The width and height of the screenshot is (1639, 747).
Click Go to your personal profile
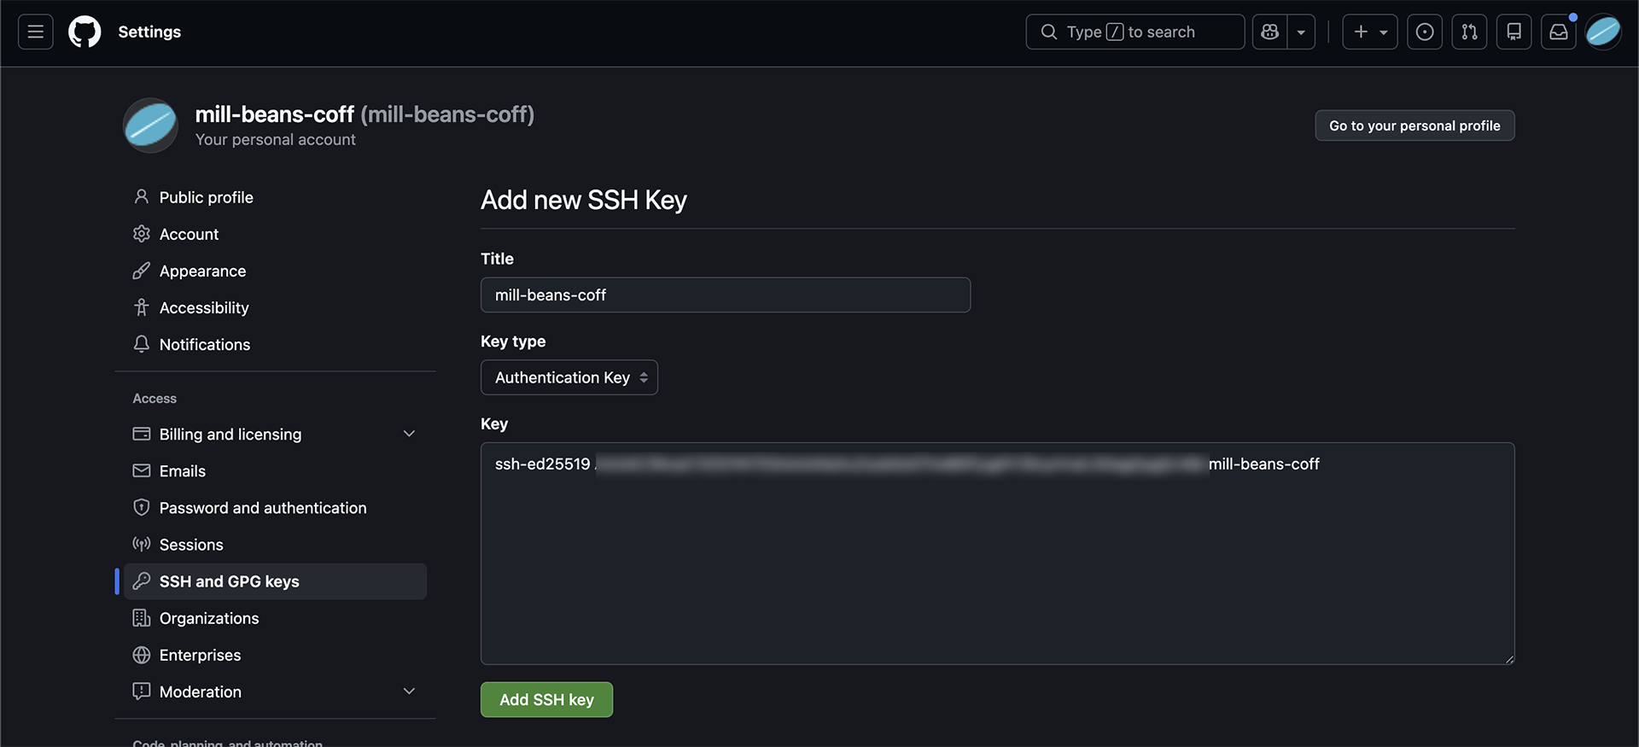click(1414, 125)
